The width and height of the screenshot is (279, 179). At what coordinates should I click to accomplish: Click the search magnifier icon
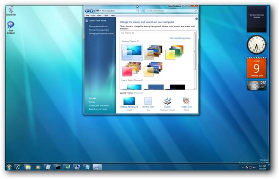pos(196,11)
